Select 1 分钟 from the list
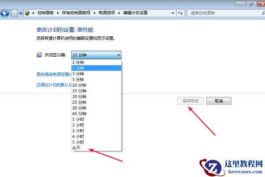Screen dimensions: 265x177 tap(96, 62)
